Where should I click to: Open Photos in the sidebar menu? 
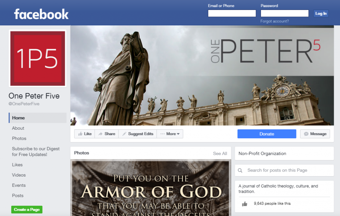point(19,138)
